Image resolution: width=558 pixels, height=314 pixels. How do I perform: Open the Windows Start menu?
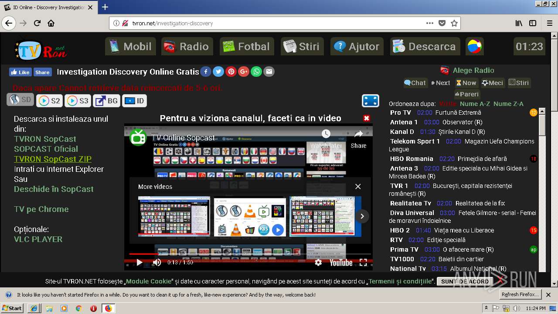[x=12, y=308]
